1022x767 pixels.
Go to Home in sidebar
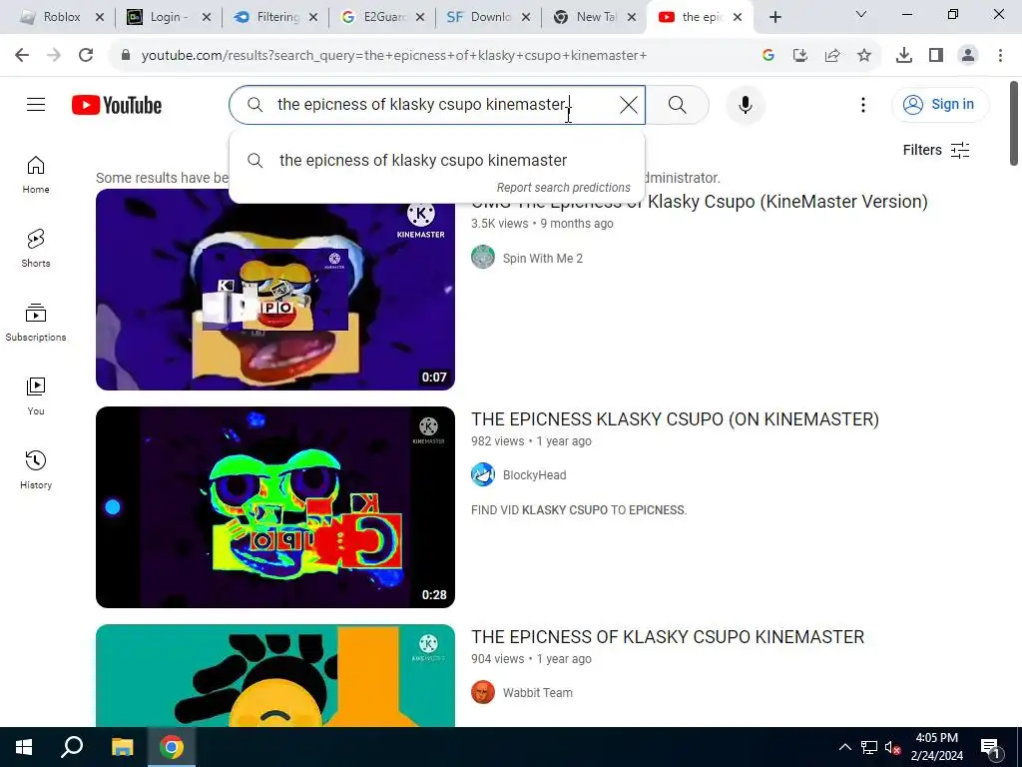36,175
